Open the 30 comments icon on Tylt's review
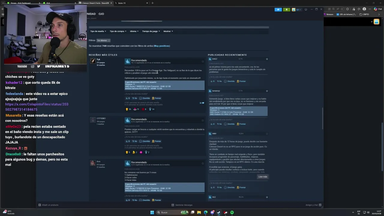 click(202, 103)
